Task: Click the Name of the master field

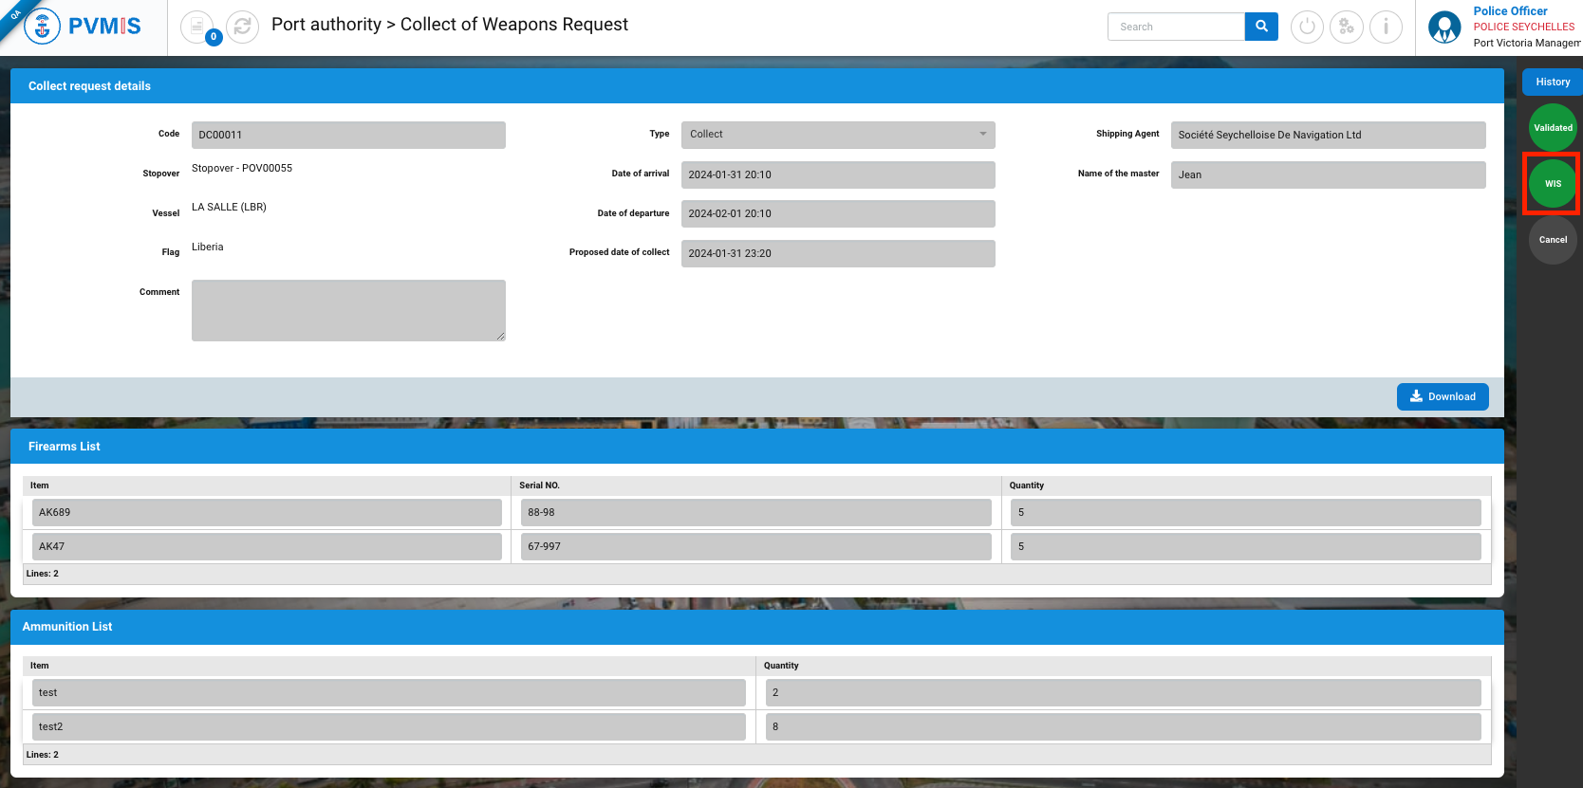Action: (1327, 174)
